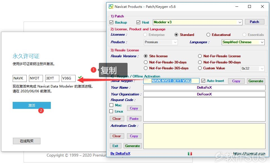The image size is (270, 165).
Task: Click inside the Request Code text area
Action: pyautogui.click(x=204, y=109)
